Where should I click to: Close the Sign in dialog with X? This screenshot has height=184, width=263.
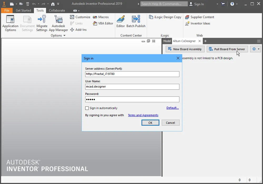pos(178,58)
